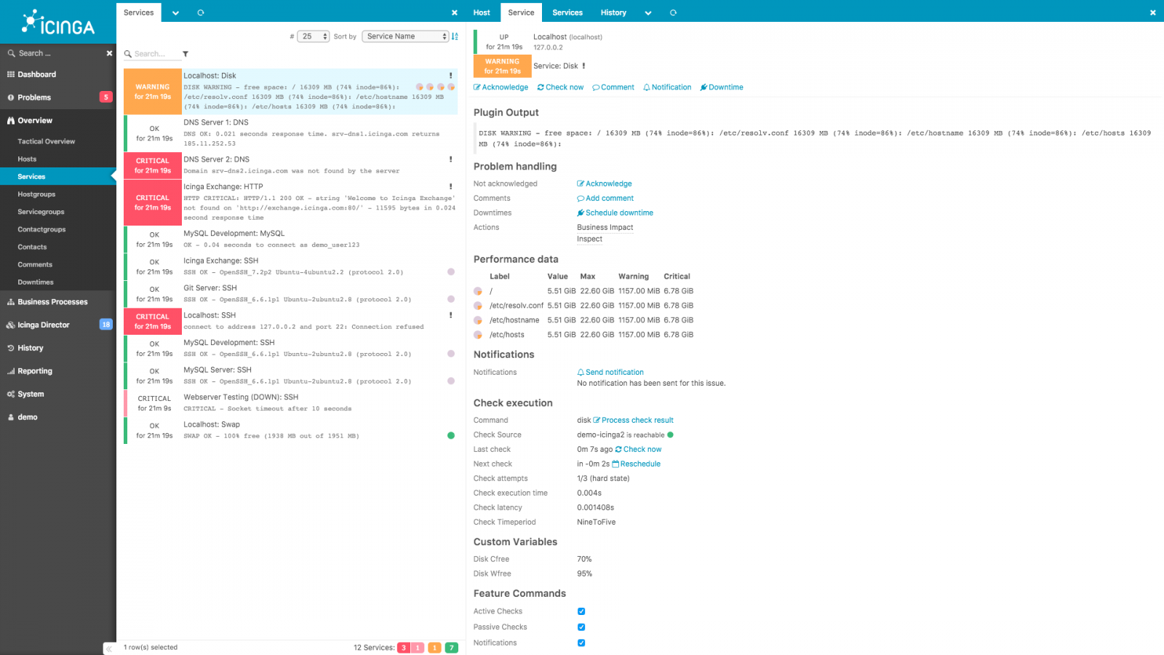Click the green reachable dot beside demo-icinga2
The image size is (1164, 655).
click(670, 435)
